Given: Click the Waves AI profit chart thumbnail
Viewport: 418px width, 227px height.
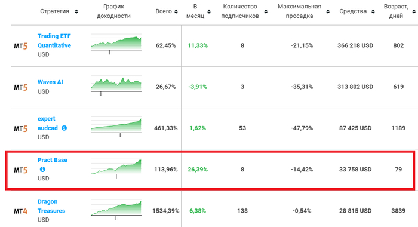Looking at the screenshot, I should click(116, 86).
